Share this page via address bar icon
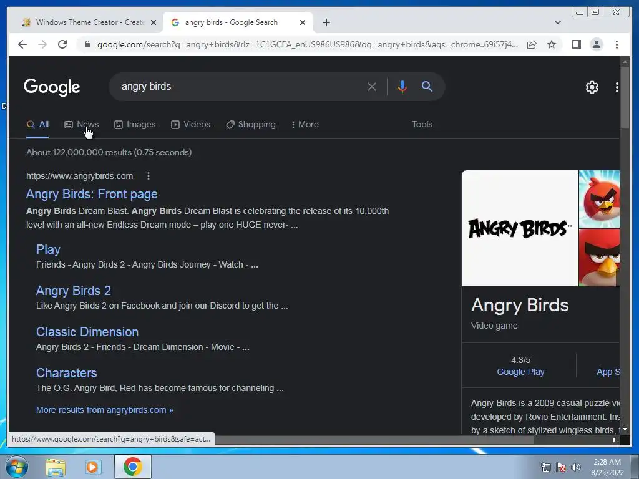639x479 pixels. 532,44
